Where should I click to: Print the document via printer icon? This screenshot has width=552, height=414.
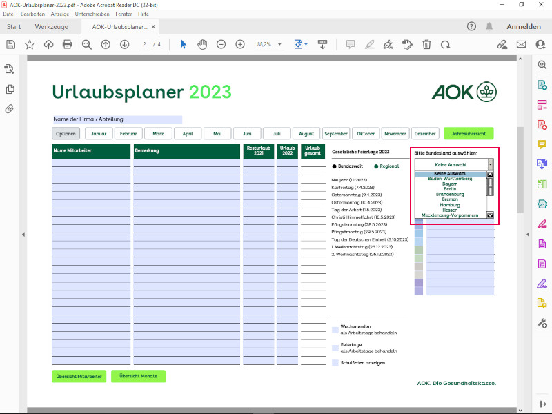tap(67, 44)
